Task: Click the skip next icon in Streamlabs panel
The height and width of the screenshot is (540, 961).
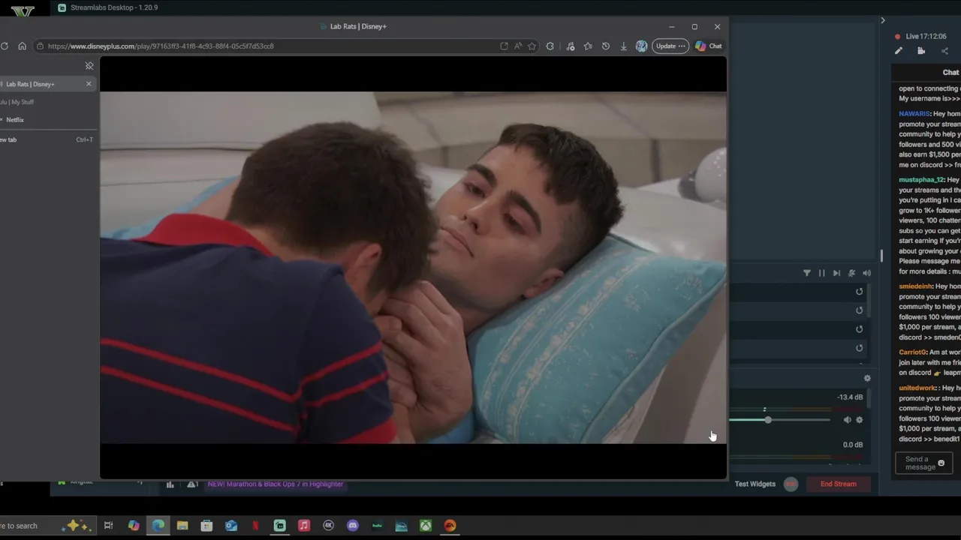Action: tap(836, 273)
